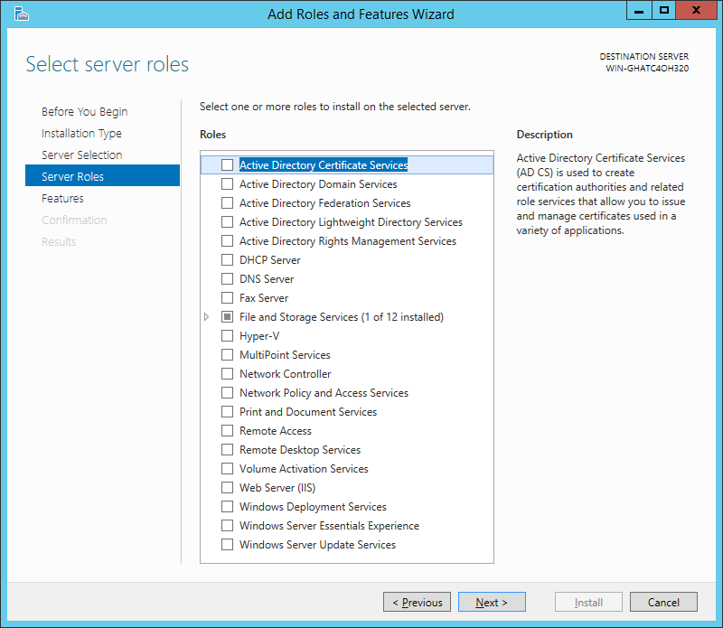
Task: Maximize the wizard window
Action: 664,11
